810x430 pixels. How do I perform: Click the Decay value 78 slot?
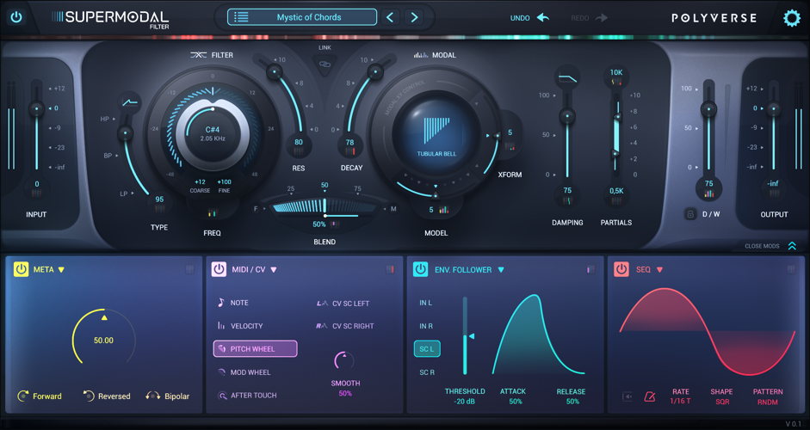coord(349,145)
